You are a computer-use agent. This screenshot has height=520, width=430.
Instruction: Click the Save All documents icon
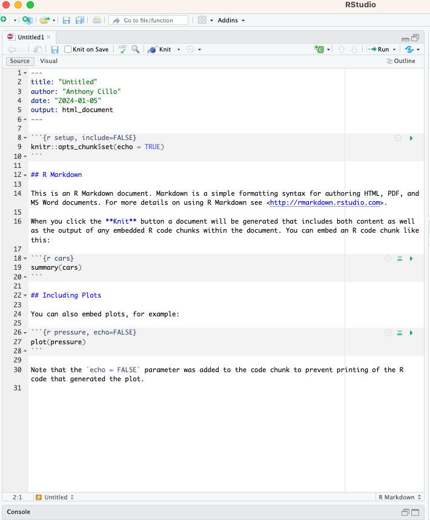click(x=80, y=20)
